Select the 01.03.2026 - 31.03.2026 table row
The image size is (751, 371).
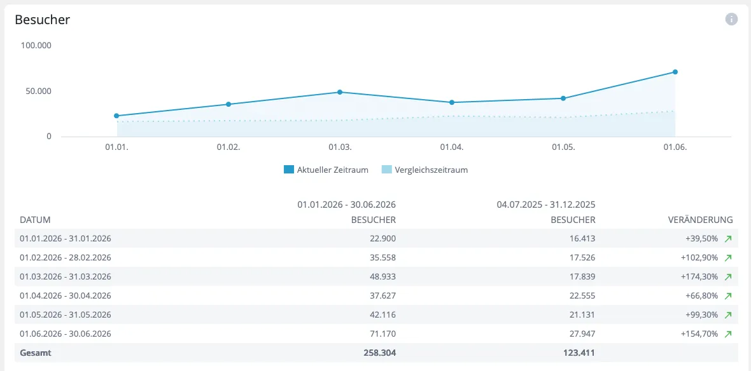pos(377,277)
